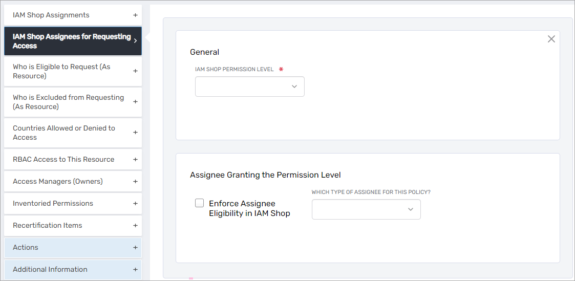Close the General panel with the X icon
Viewport: 575px width, 281px height.
(x=551, y=39)
